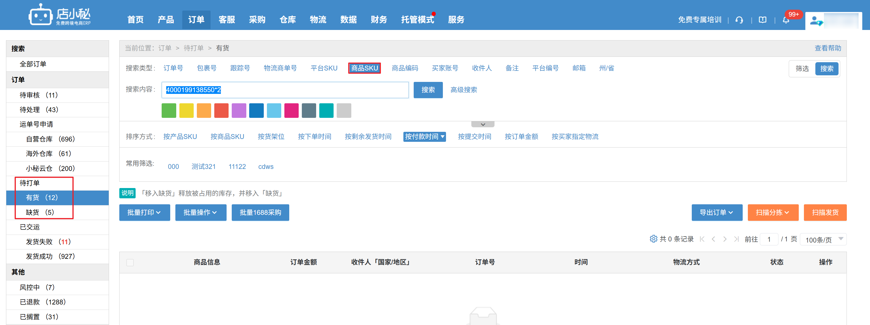Open the 仓库 top menu
Viewport: 870px width, 325px height.
tap(288, 20)
